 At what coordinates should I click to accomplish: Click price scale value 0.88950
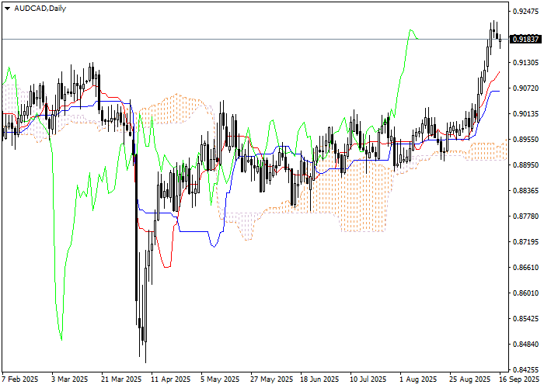coord(525,165)
